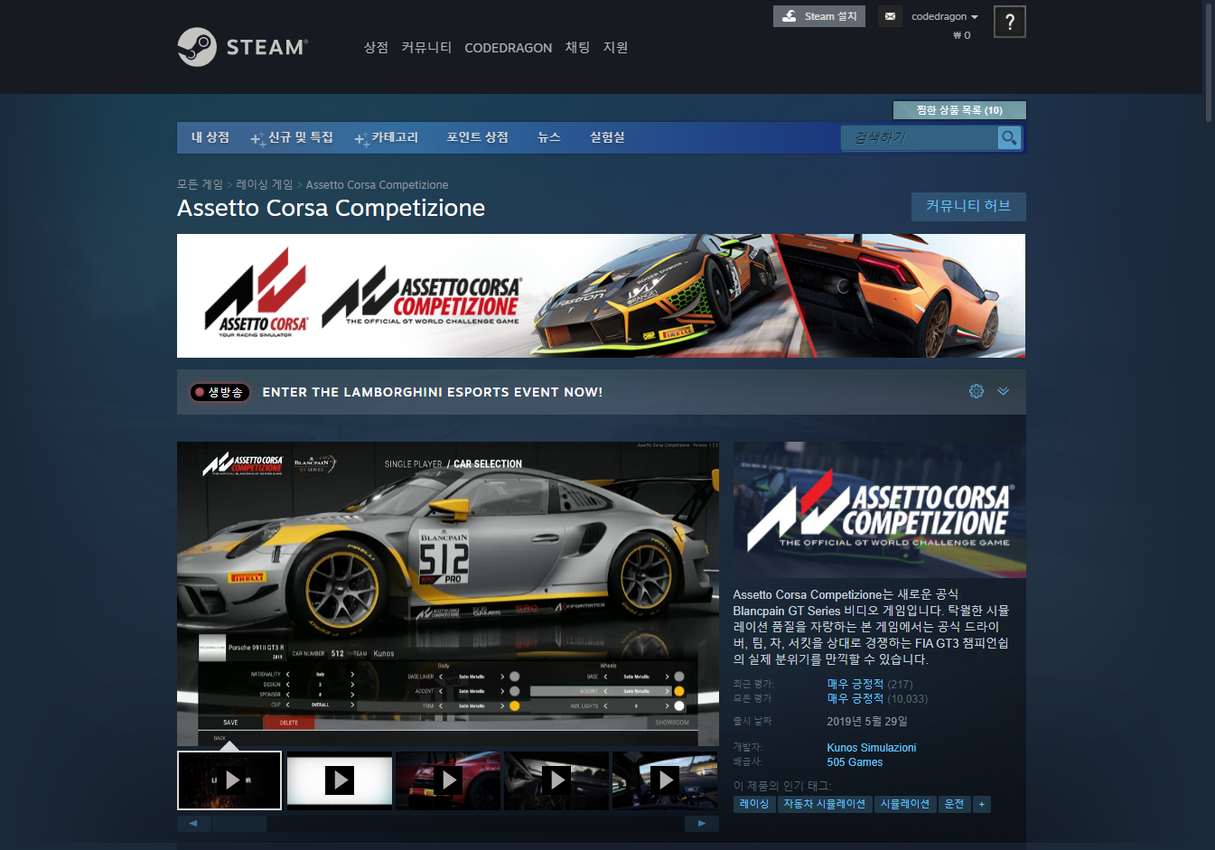
Task: Play the second white video thumbnail
Action: [340, 780]
